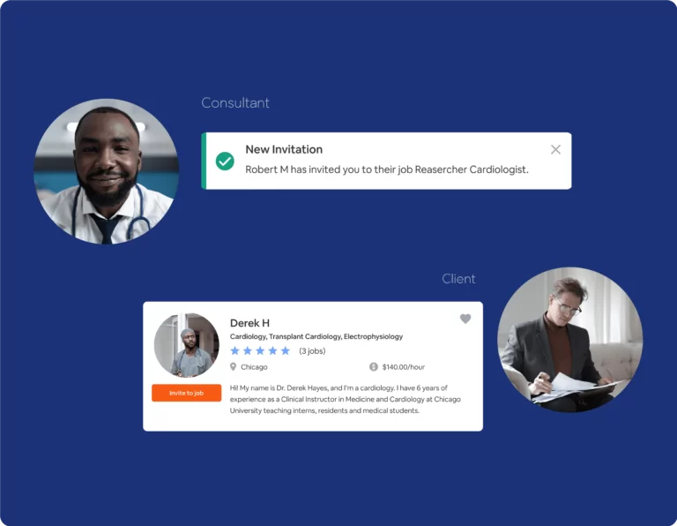Click the green checkmark success icon
677x526 pixels.
click(225, 162)
